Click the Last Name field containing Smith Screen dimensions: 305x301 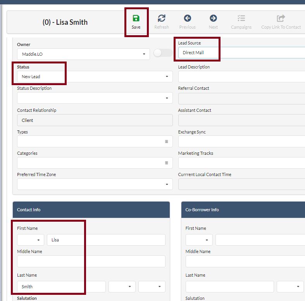pos(61,287)
